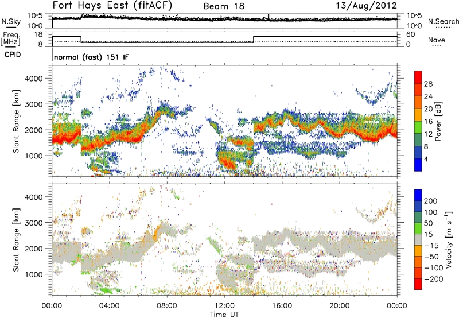Click the 10^0 tick beside N.Sky
Viewport: 459px width, 318px height.
coord(35,26)
